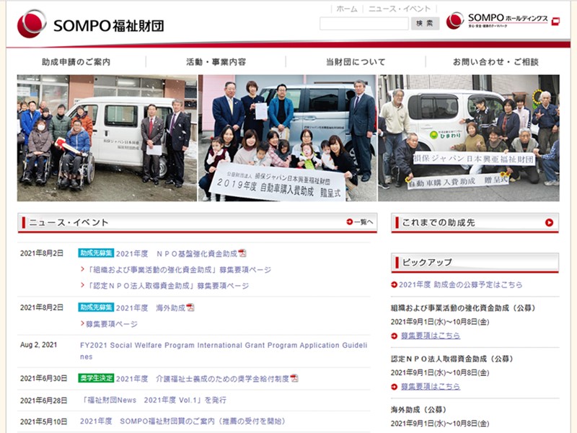Click 海外助成（公募） heading in pickup

pyautogui.click(x=419, y=409)
